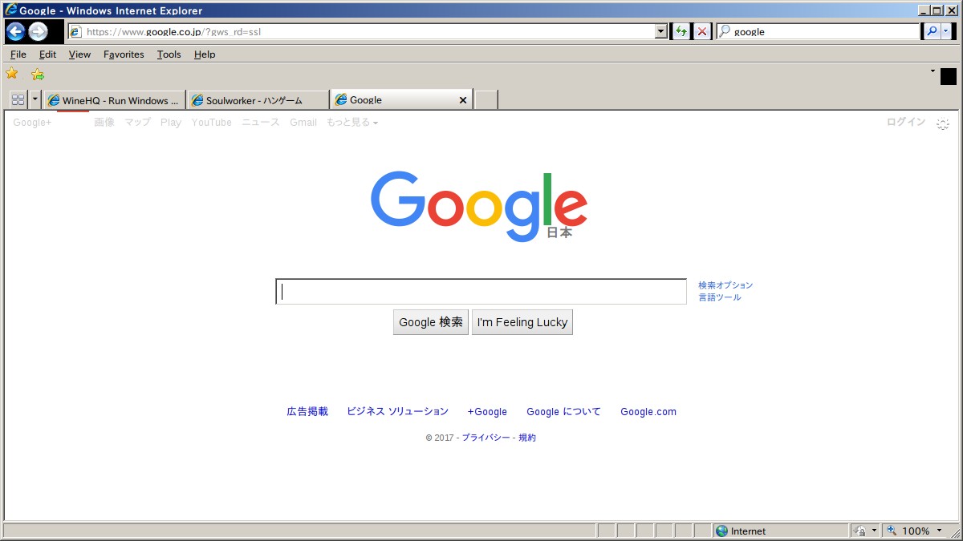Open the tab list dropdown arrow
963x541 pixels.
pos(35,100)
